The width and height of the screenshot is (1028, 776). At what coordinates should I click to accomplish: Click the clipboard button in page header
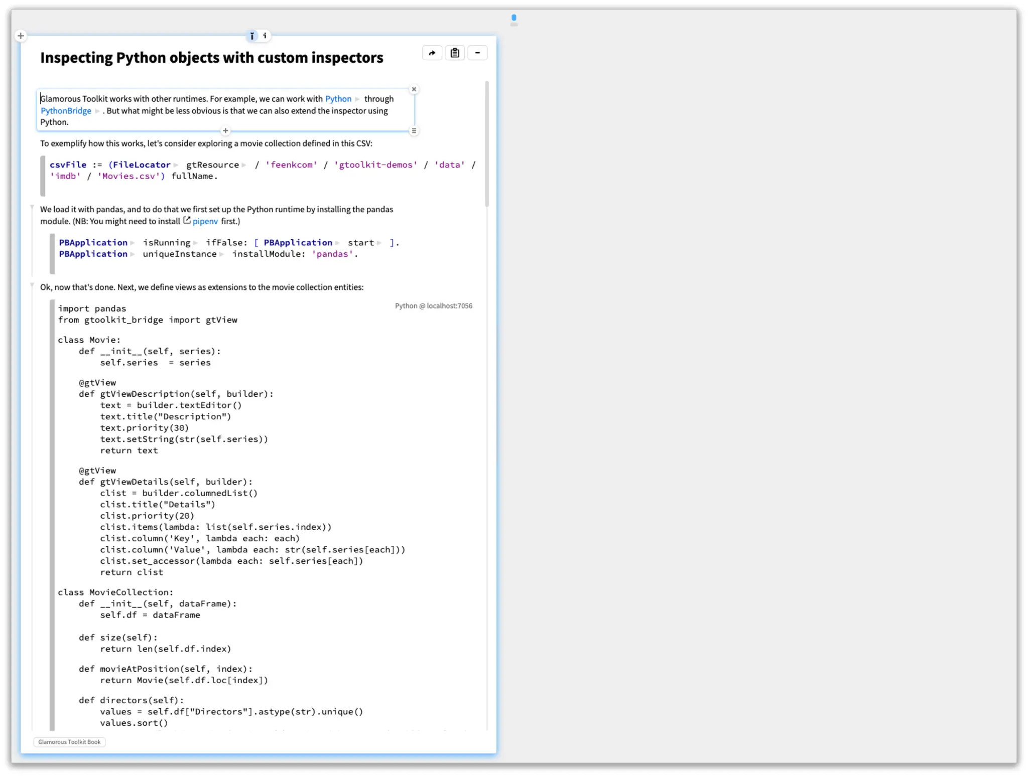tap(454, 53)
